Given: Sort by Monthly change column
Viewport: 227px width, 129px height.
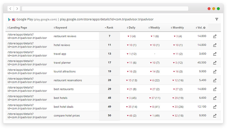Looking at the screenshot, I should click(x=177, y=28).
